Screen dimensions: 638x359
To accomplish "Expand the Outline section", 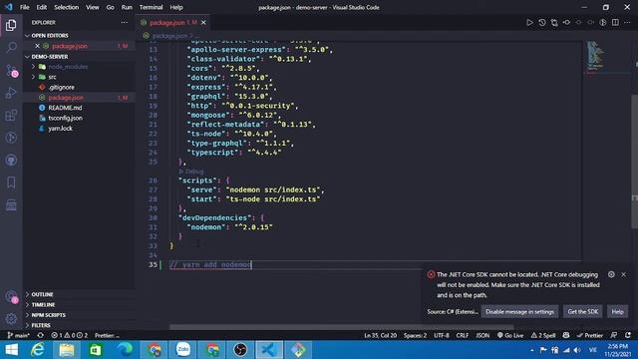I will [42, 294].
